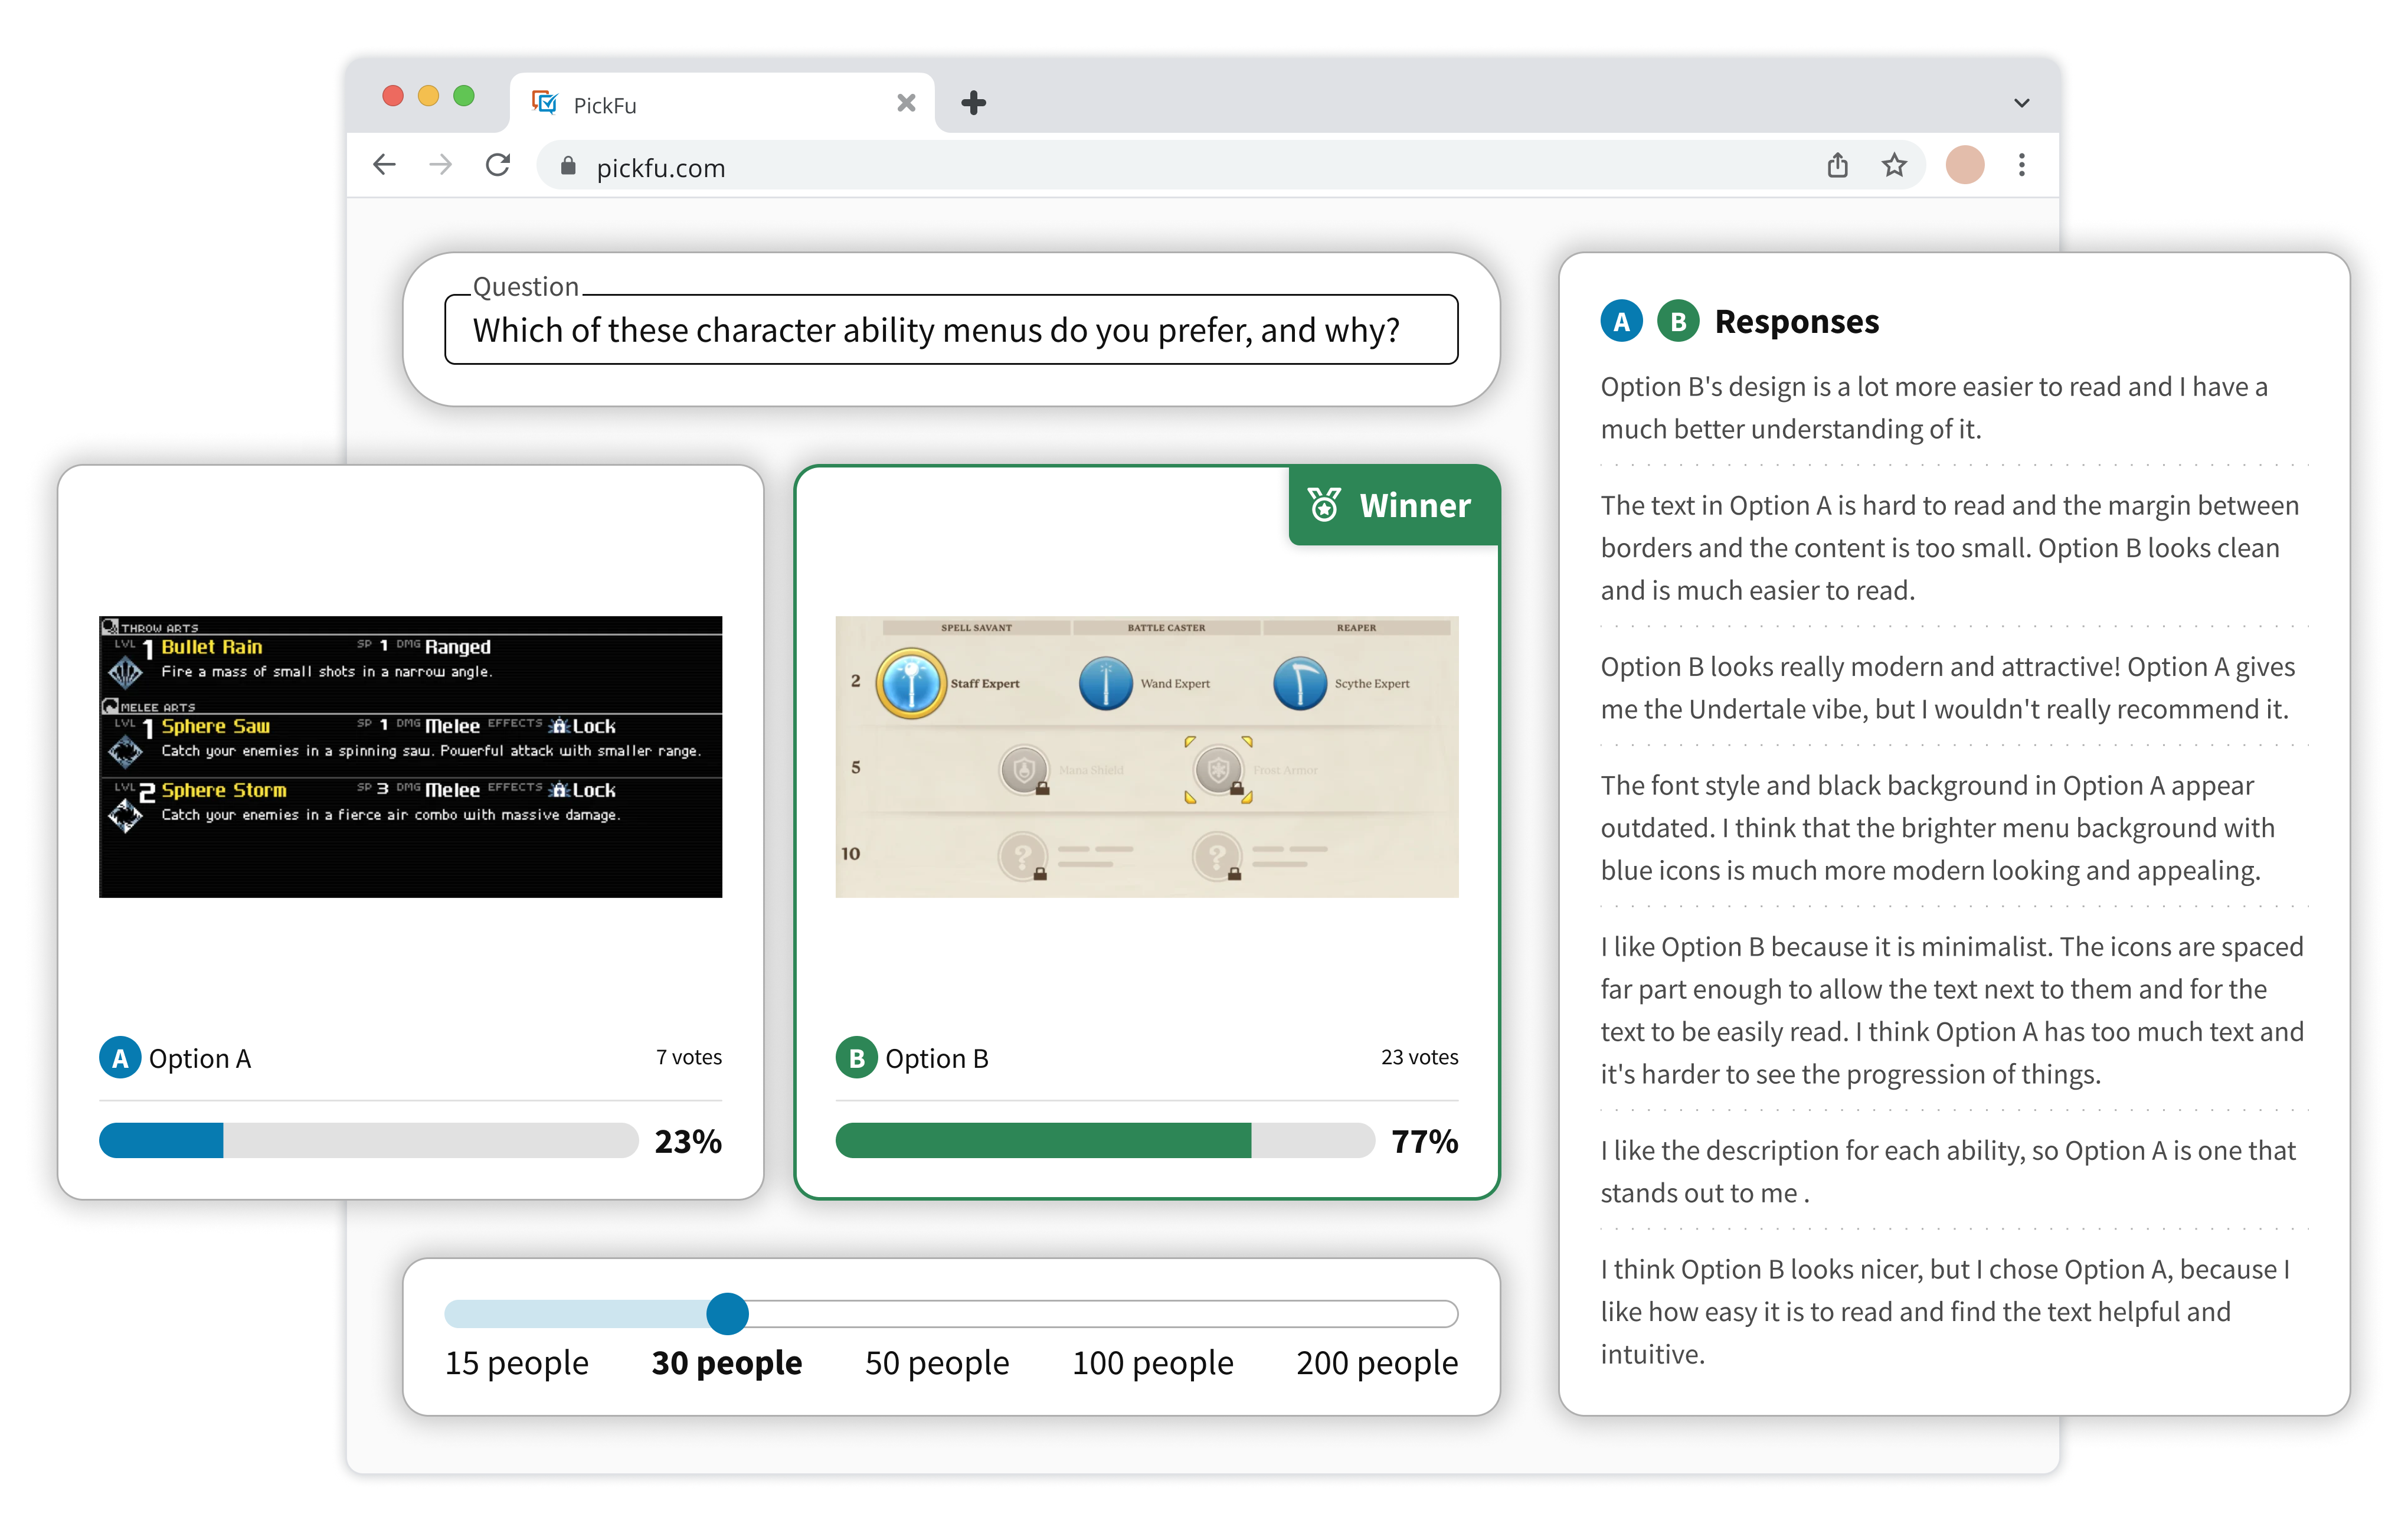Click the share icon in address bar
Viewport: 2408px width, 1530px height.
click(1837, 165)
